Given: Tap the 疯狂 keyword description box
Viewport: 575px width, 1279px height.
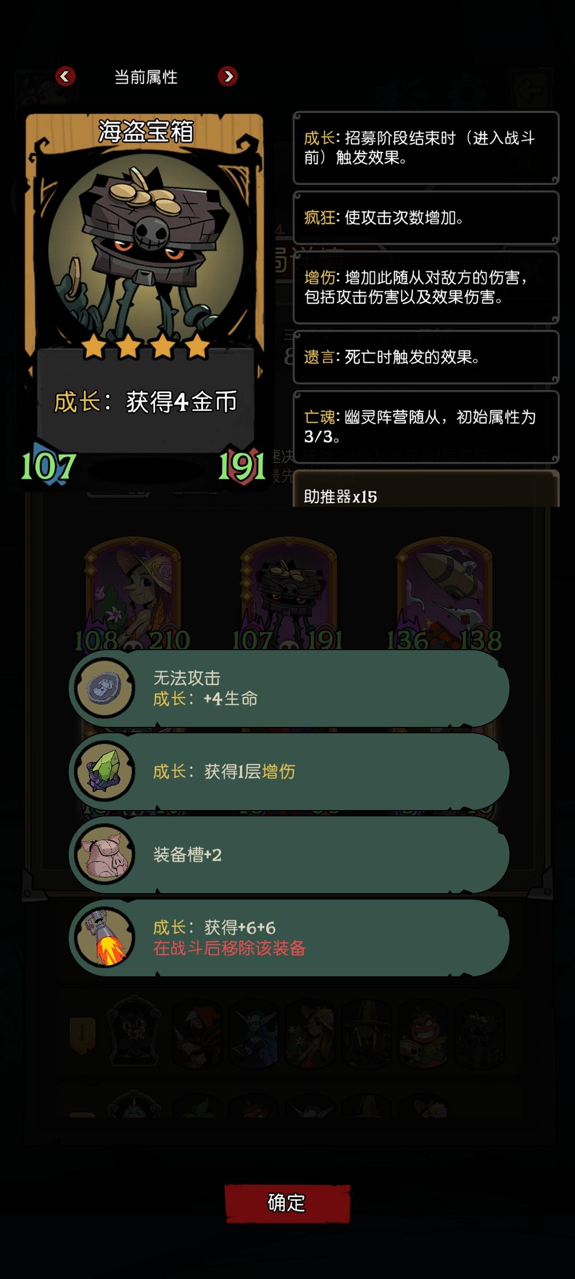Looking at the screenshot, I should 426,217.
